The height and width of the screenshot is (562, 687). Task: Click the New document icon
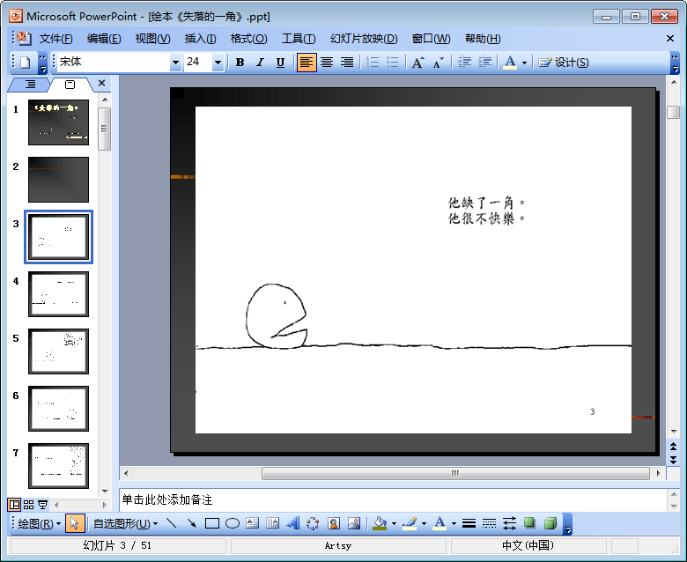(x=25, y=63)
